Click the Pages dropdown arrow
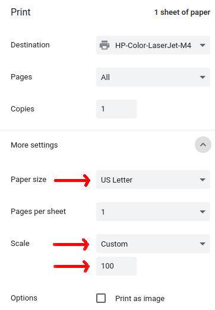 click(203, 77)
